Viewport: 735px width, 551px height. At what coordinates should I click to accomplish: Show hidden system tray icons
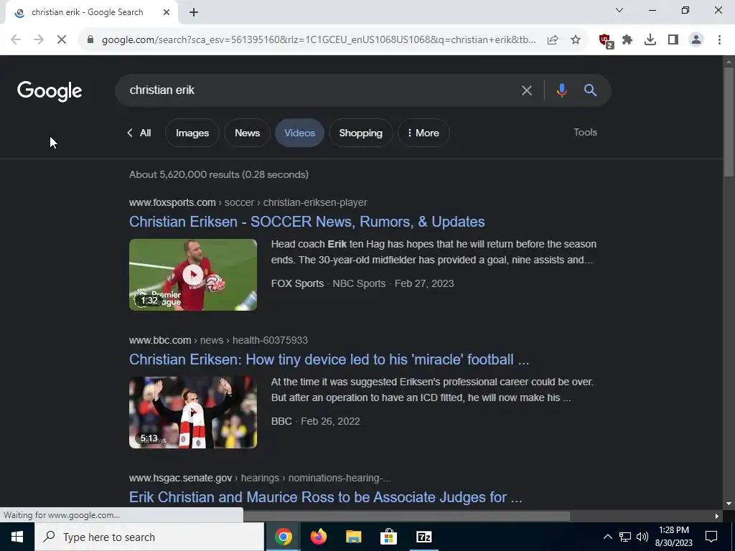(x=607, y=537)
